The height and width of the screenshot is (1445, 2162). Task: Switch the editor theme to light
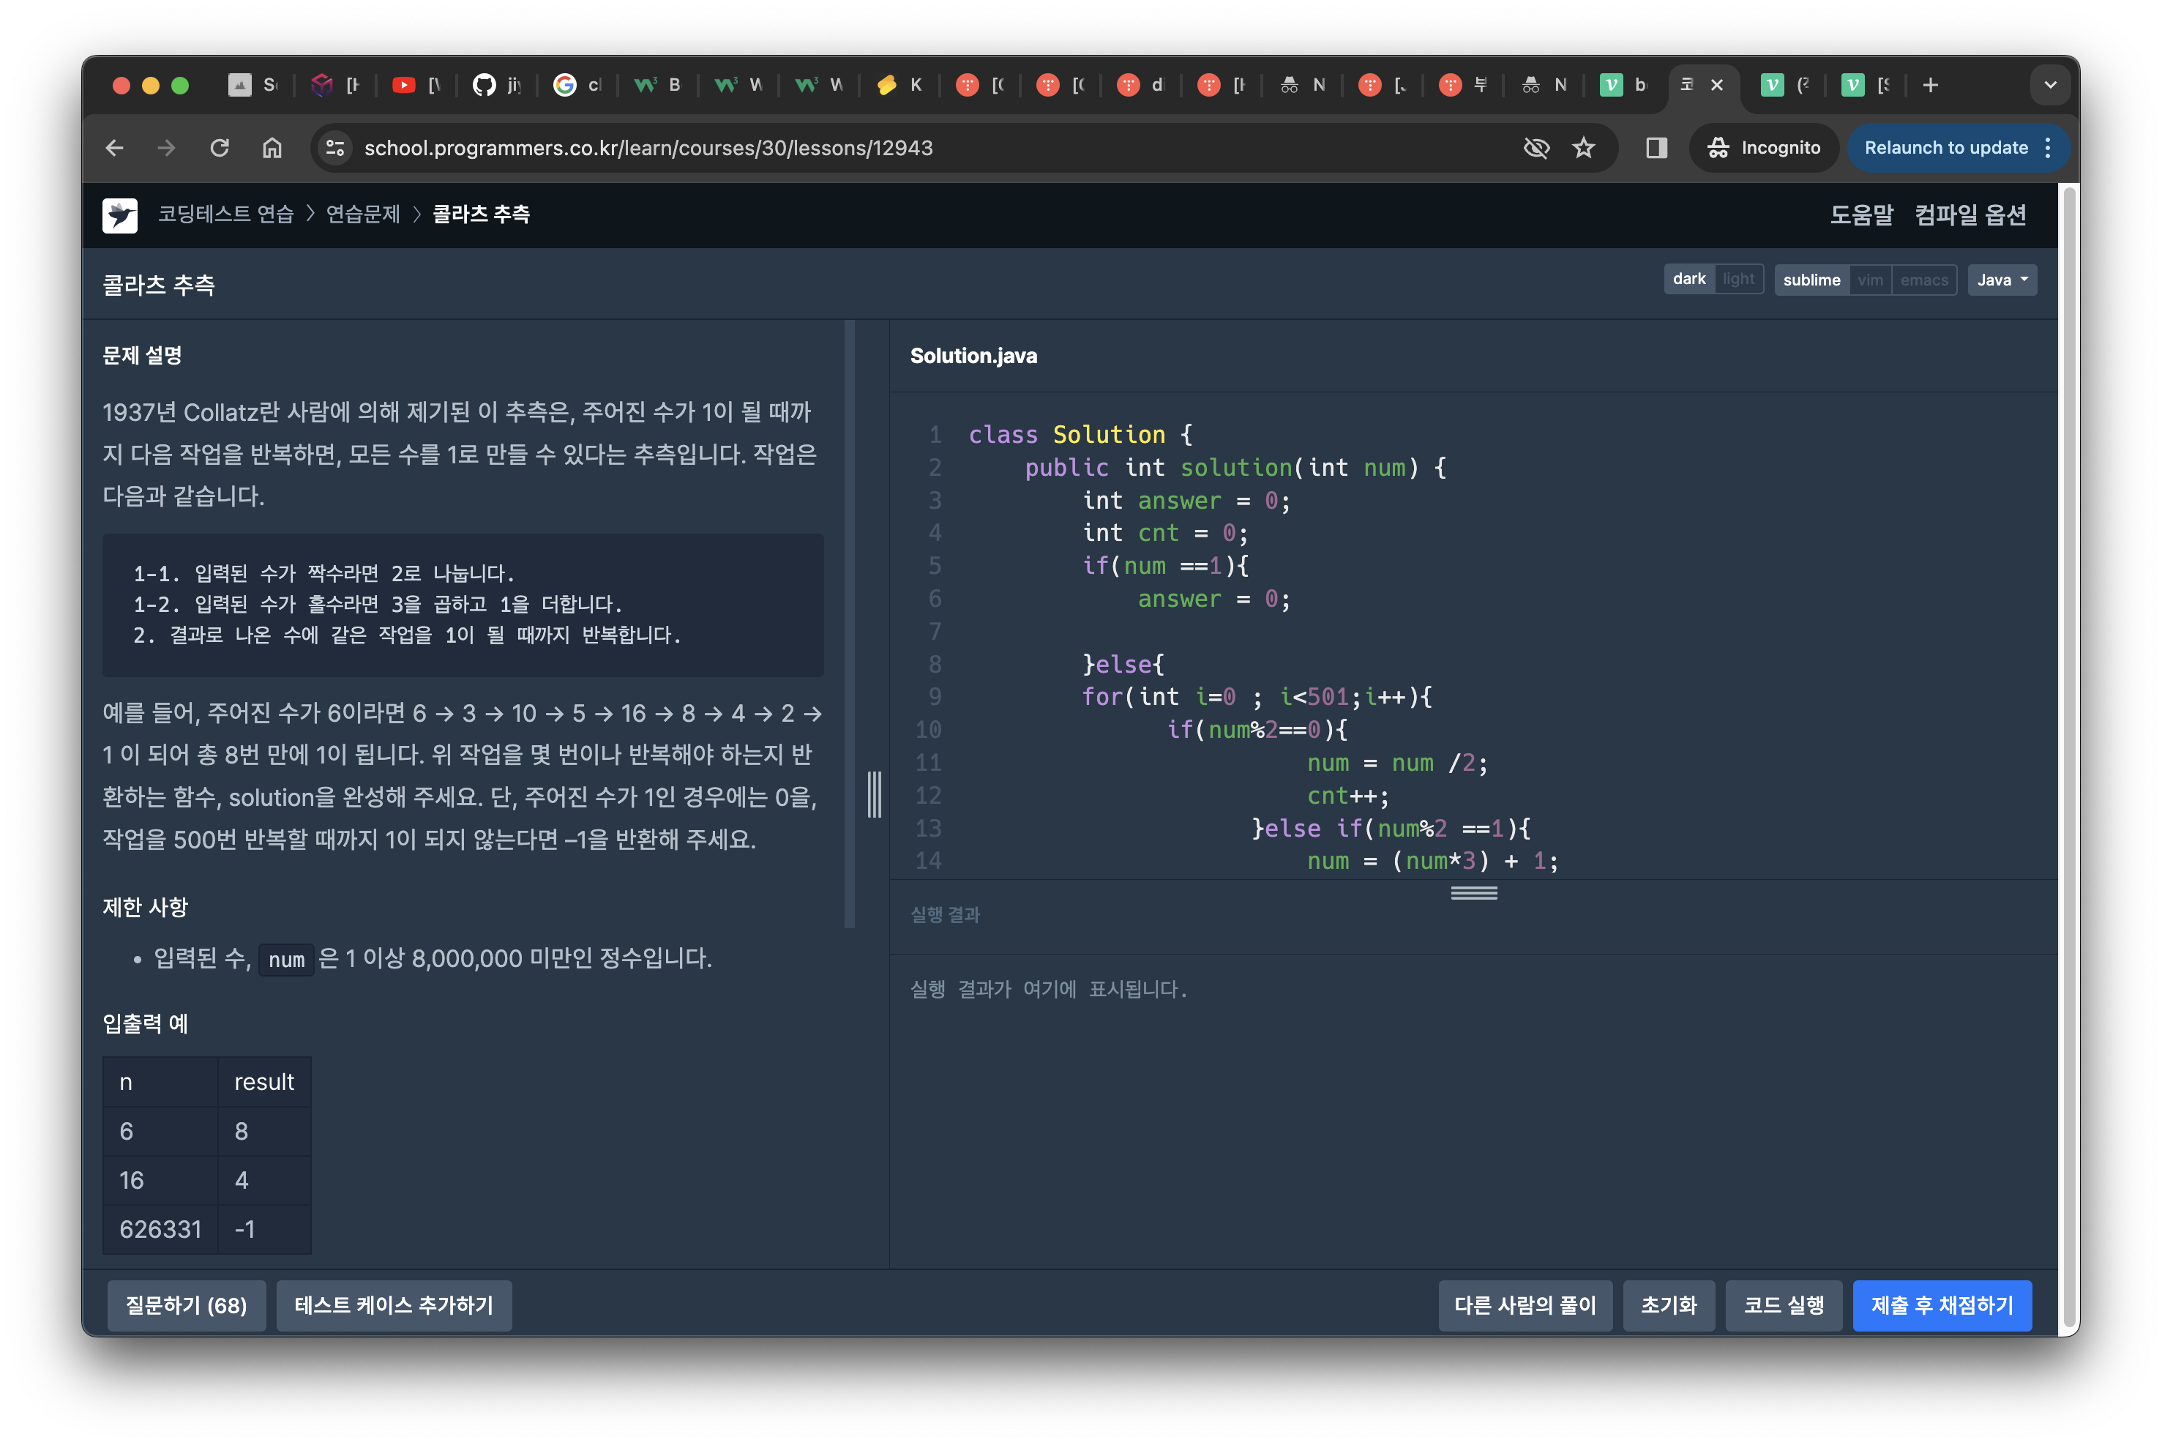[x=1738, y=279]
